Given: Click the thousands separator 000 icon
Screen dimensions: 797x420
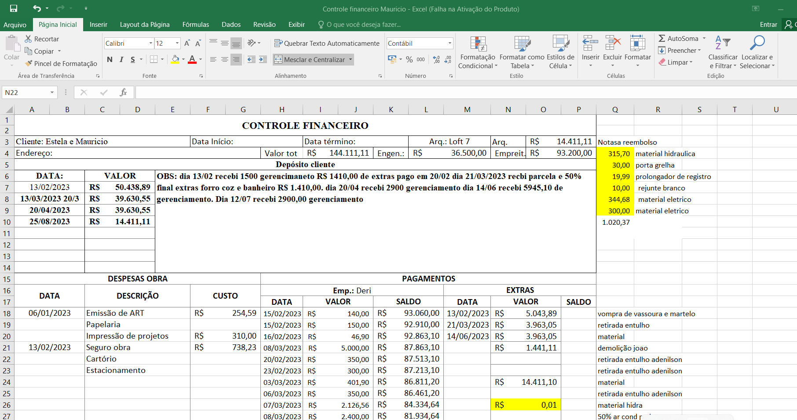Looking at the screenshot, I should coord(421,59).
